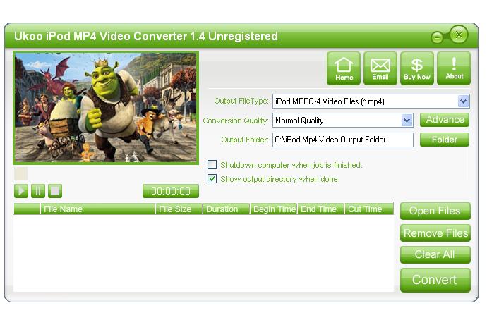Click the Begin Time column header
487x320 pixels.
(275, 209)
